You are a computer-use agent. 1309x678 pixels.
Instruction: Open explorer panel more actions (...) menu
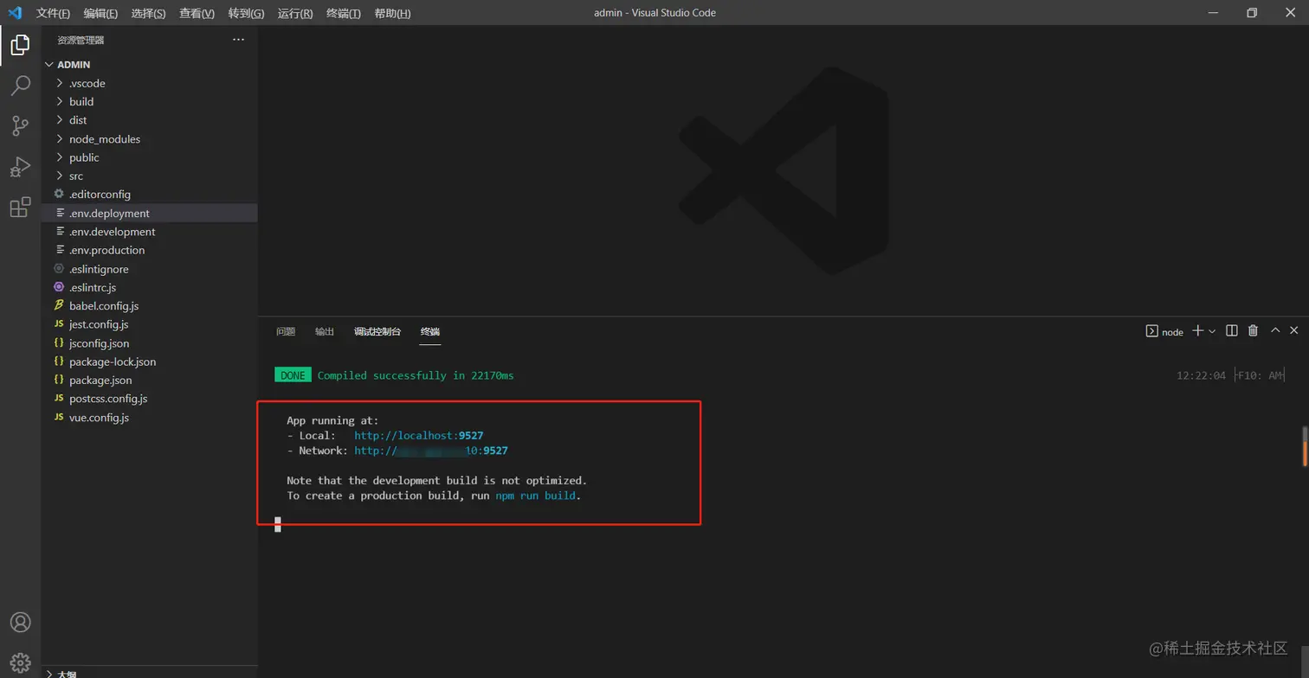pos(239,40)
